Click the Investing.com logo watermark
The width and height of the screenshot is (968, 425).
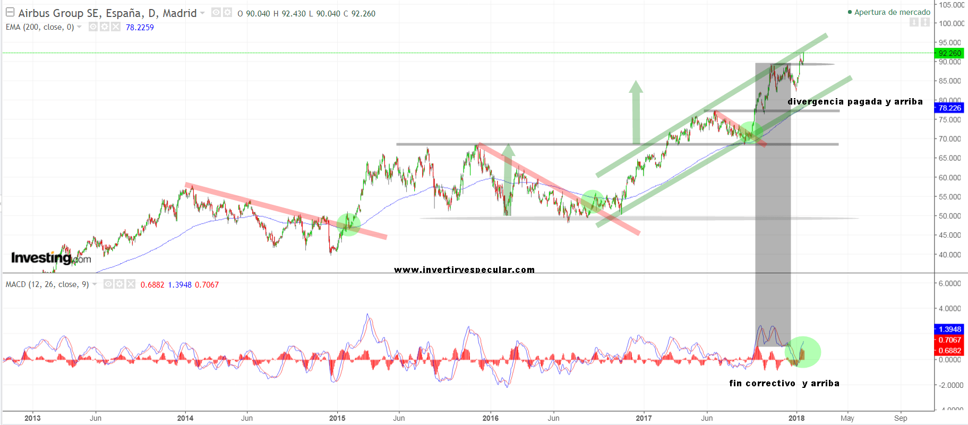pyautogui.click(x=51, y=258)
